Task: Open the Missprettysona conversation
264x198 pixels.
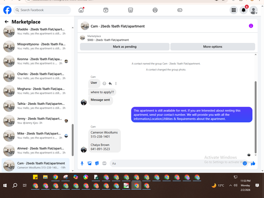Action: click(36, 46)
